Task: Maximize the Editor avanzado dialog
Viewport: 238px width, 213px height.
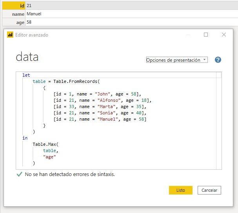Action: click(x=206, y=35)
